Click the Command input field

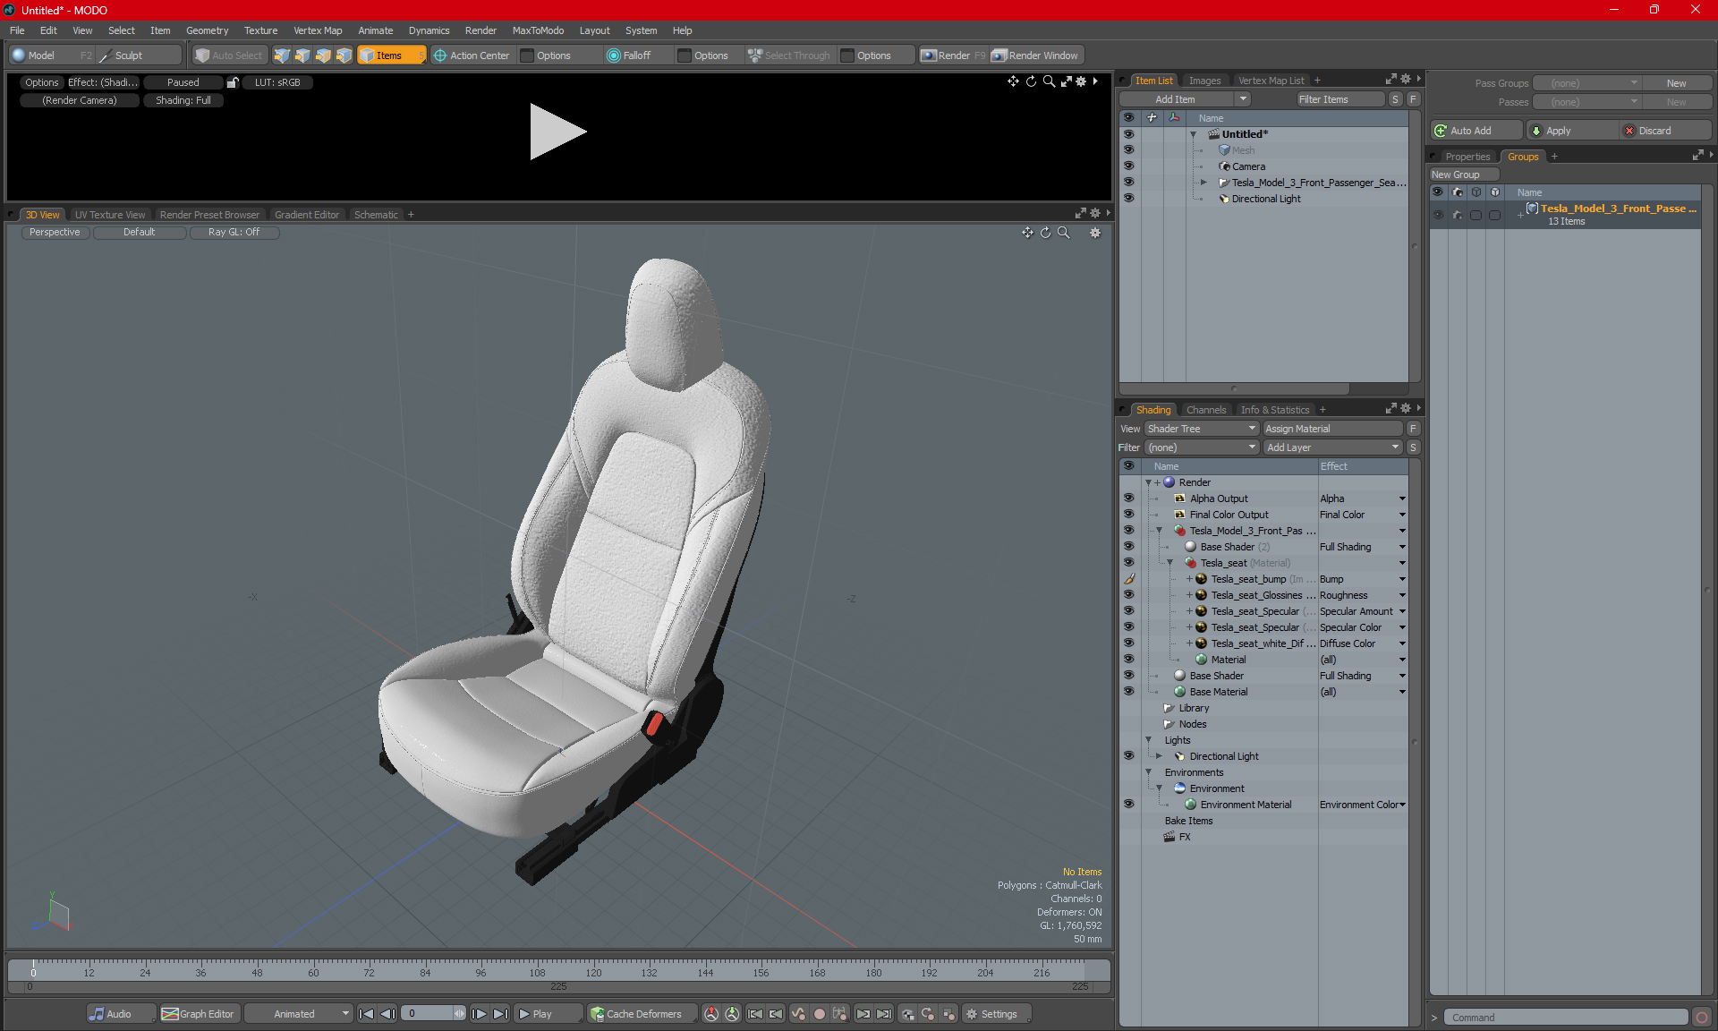pyautogui.click(x=1564, y=1018)
